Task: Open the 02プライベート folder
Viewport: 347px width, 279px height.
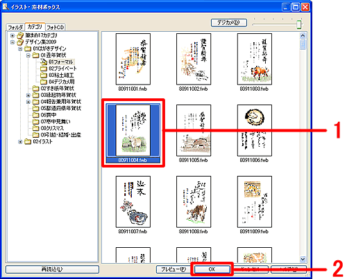Action: tap(58, 69)
